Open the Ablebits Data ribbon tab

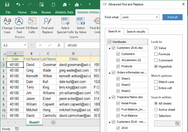pos(64,12)
